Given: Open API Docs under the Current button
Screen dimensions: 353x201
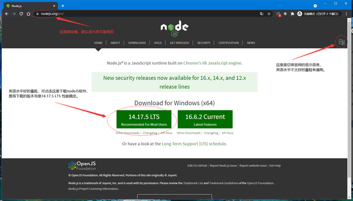Looking at the screenshot, I should pyautogui.click(x=227, y=133).
